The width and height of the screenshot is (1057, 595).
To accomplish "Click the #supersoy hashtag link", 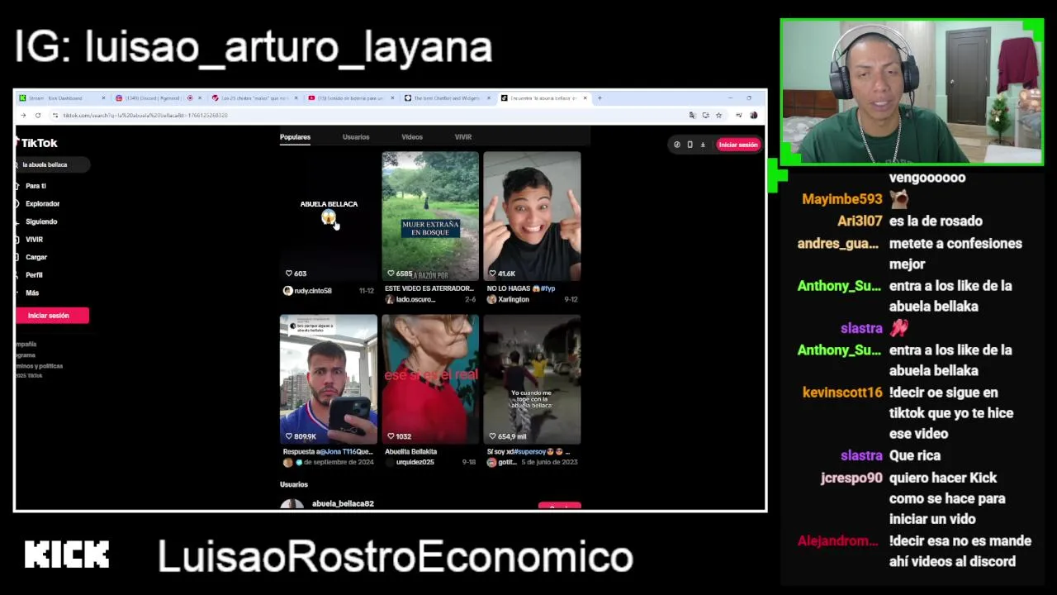I will click(x=532, y=452).
